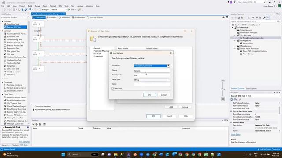Switch to the Data Flow tab
This screenshot has height=158, width=282.
(x=52, y=18)
